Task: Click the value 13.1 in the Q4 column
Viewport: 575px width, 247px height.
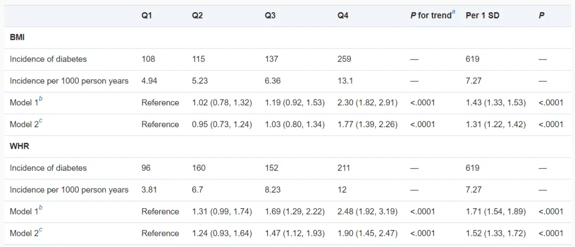Action: tap(344, 81)
